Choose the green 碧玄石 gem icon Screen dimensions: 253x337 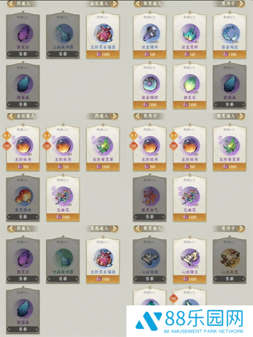(x=190, y=84)
